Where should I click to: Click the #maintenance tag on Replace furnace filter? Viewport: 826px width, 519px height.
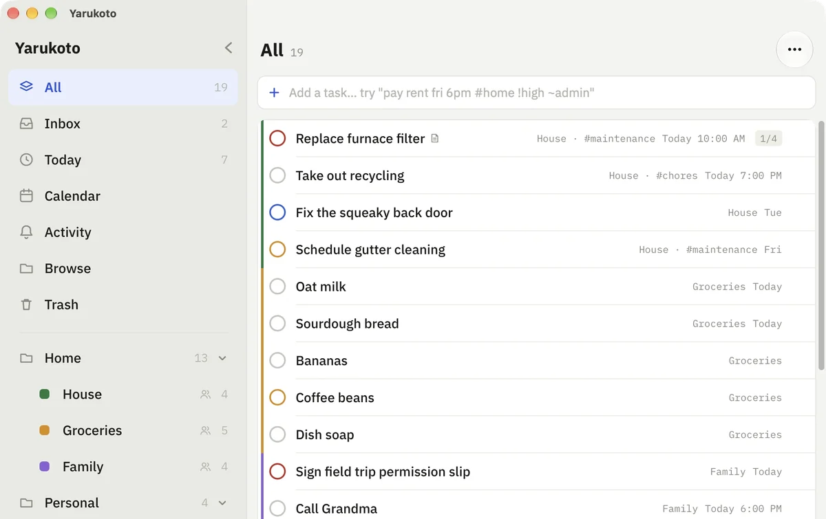pos(619,139)
